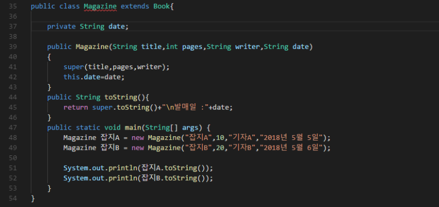Click the static keyword on line 47
The height and width of the screenshot is (207, 439).
[88, 128]
